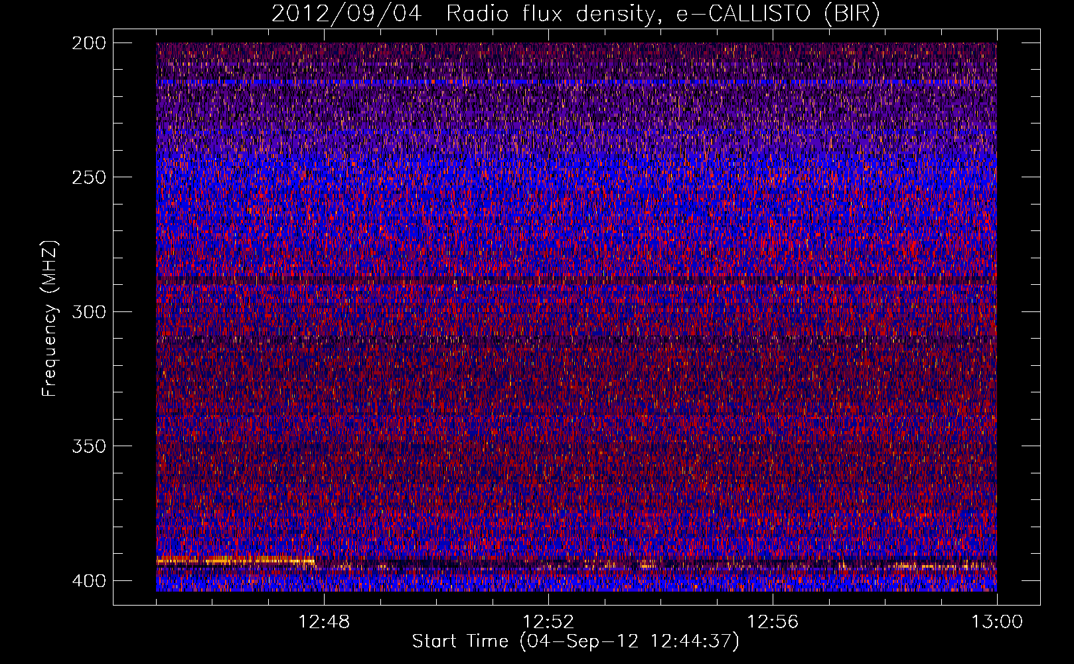Pick the 350 frequency tick label
The height and width of the screenshot is (664, 1074).
(88, 446)
